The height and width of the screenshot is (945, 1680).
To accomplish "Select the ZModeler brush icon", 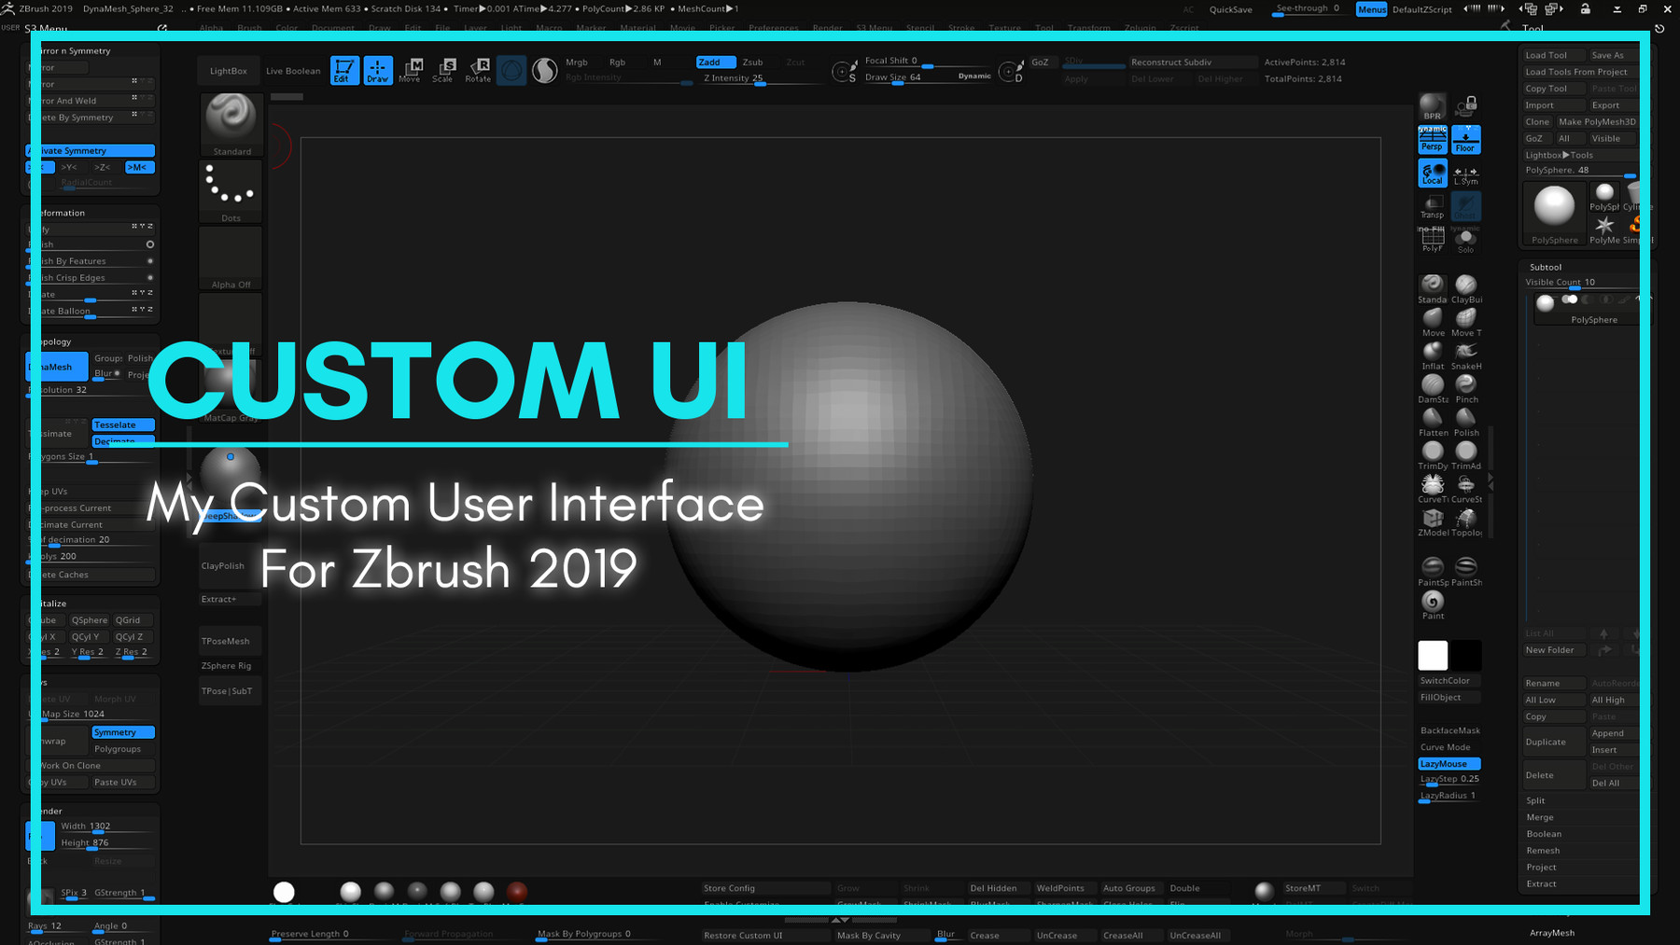I will 1432,521.
